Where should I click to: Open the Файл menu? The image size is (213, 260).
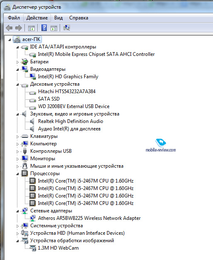click(14, 18)
